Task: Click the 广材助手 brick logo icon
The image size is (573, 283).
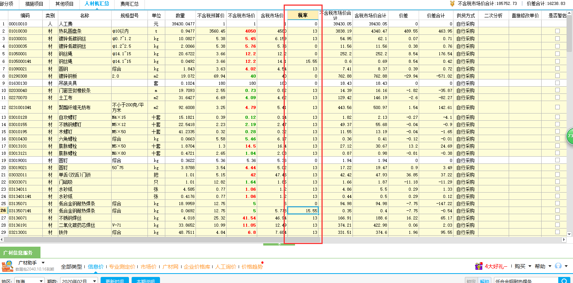Action: coord(8,266)
